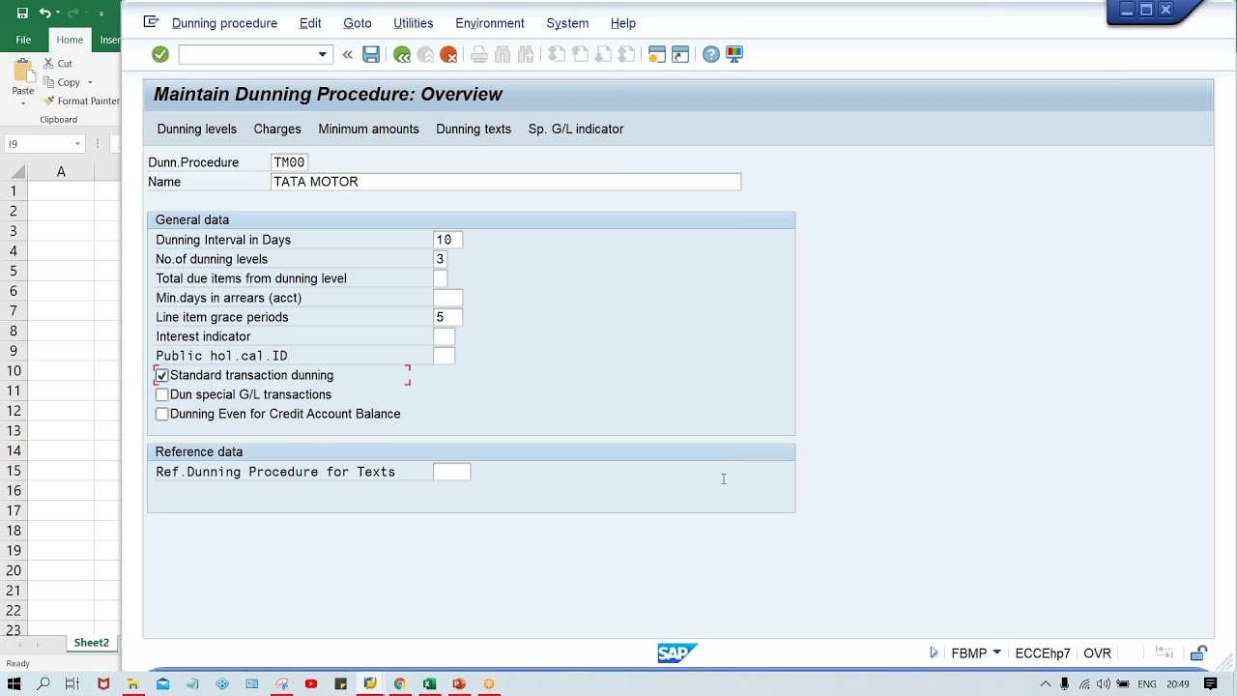Open the Excel Name Box dropdown
This screenshot has height=696, width=1237.
[77, 144]
